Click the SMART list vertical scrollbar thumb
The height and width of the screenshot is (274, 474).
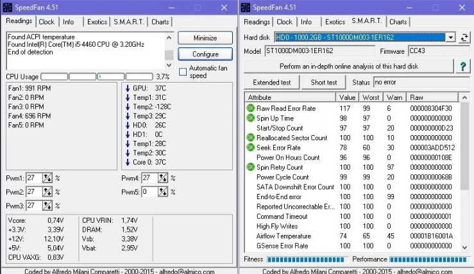[464, 147]
